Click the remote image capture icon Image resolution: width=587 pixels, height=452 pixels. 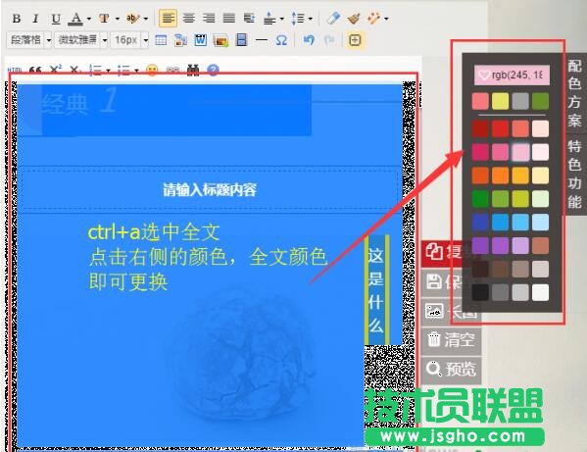click(x=181, y=40)
